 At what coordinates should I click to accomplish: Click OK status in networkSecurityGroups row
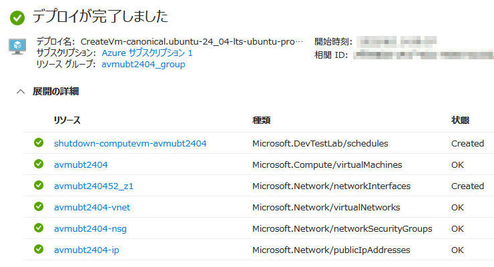click(457, 229)
